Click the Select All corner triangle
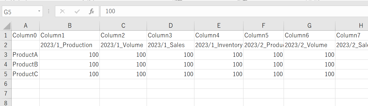The image size is (368, 106). click(7, 26)
